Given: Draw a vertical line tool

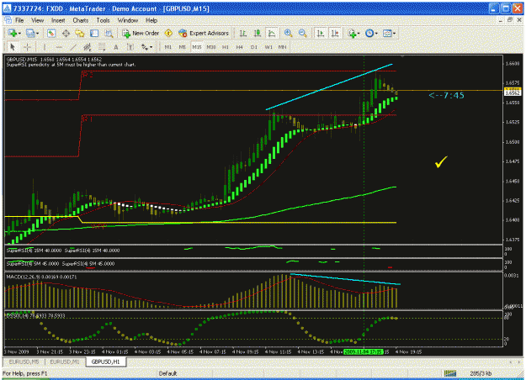Looking at the screenshot, I should (x=45, y=47).
